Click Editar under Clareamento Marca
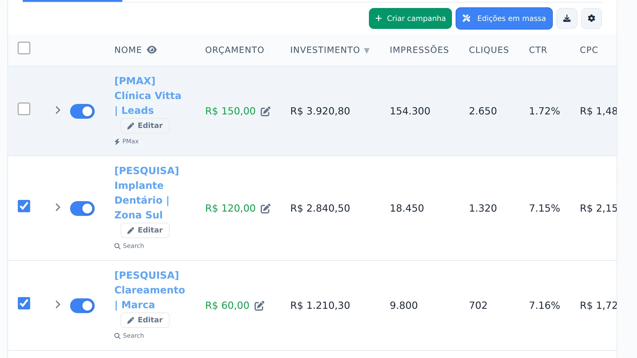The image size is (637, 358). tap(145, 320)
